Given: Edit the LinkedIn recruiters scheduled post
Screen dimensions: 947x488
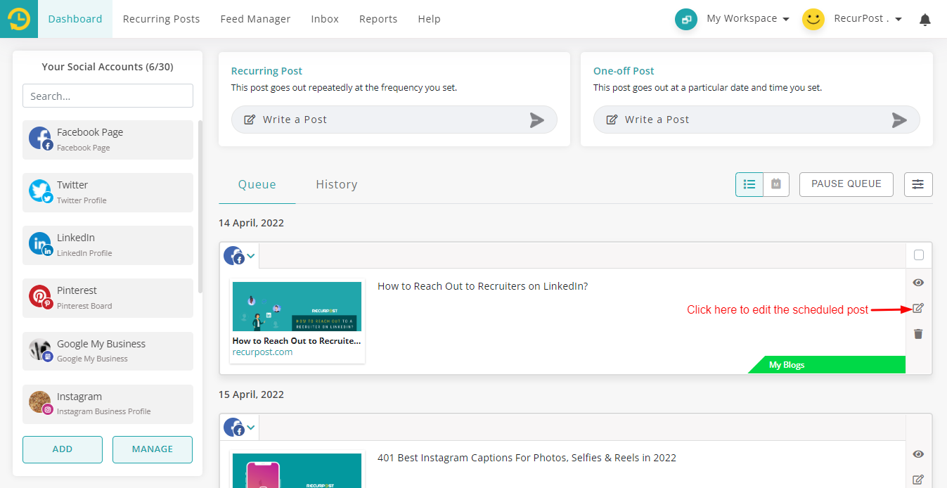Looking at the screenshot, I should (918, 308).
